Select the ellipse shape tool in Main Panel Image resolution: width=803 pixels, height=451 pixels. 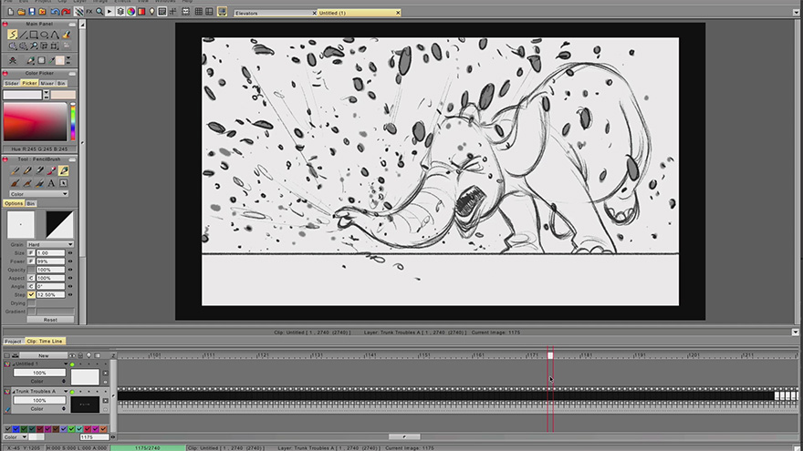click(x=44, y=35)
